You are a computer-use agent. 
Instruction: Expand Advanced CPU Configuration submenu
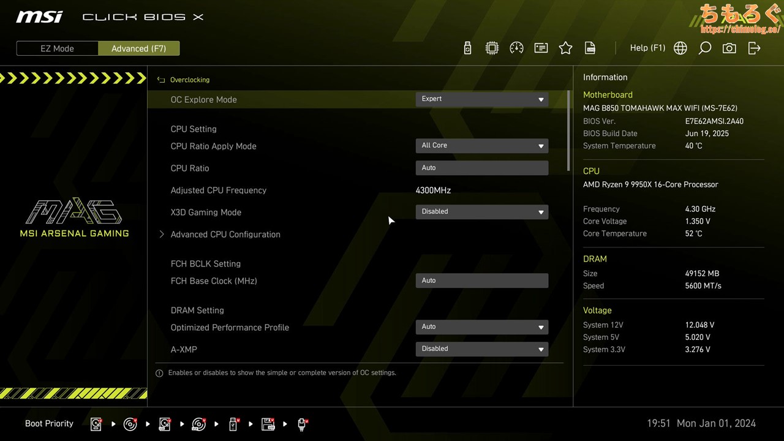tap(225, 235)
